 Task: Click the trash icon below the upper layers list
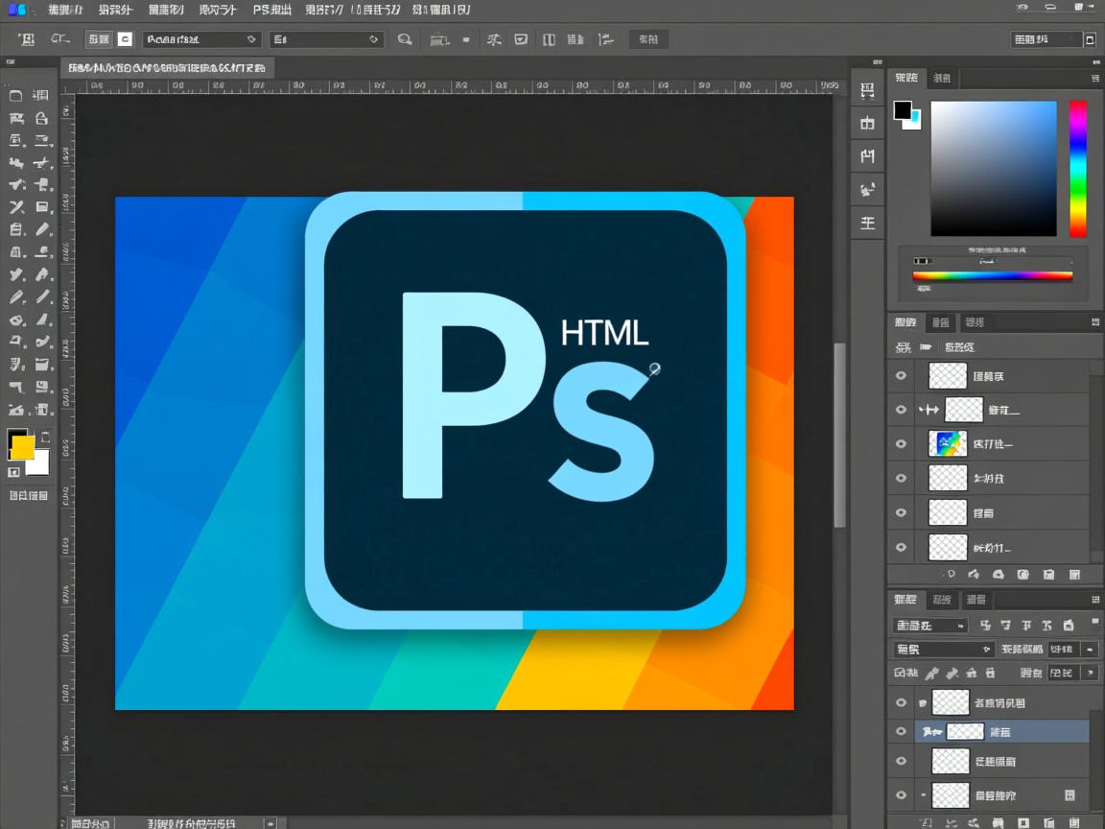(1073, 575)
